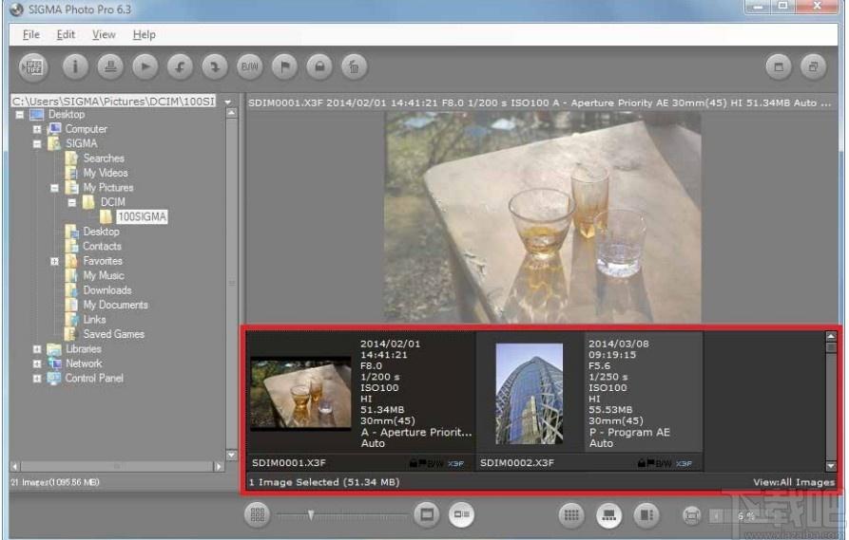849x540 pixels.
Task: Click the SDIM0002.X3F file name label
Action: click(x=516, y=463)
